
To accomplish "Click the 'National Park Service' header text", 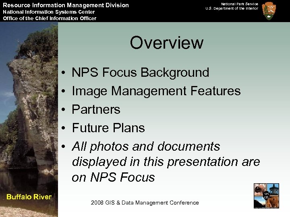I will [240, 4].
